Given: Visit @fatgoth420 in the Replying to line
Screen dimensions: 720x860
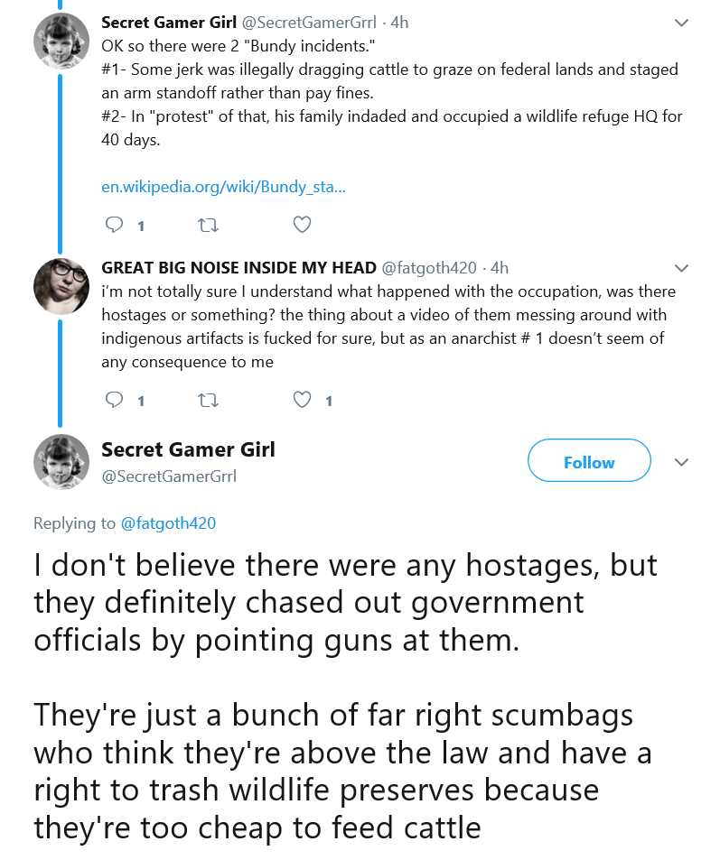Looking at the screenshot, I should pyautogui.click(x=168, y=523).
